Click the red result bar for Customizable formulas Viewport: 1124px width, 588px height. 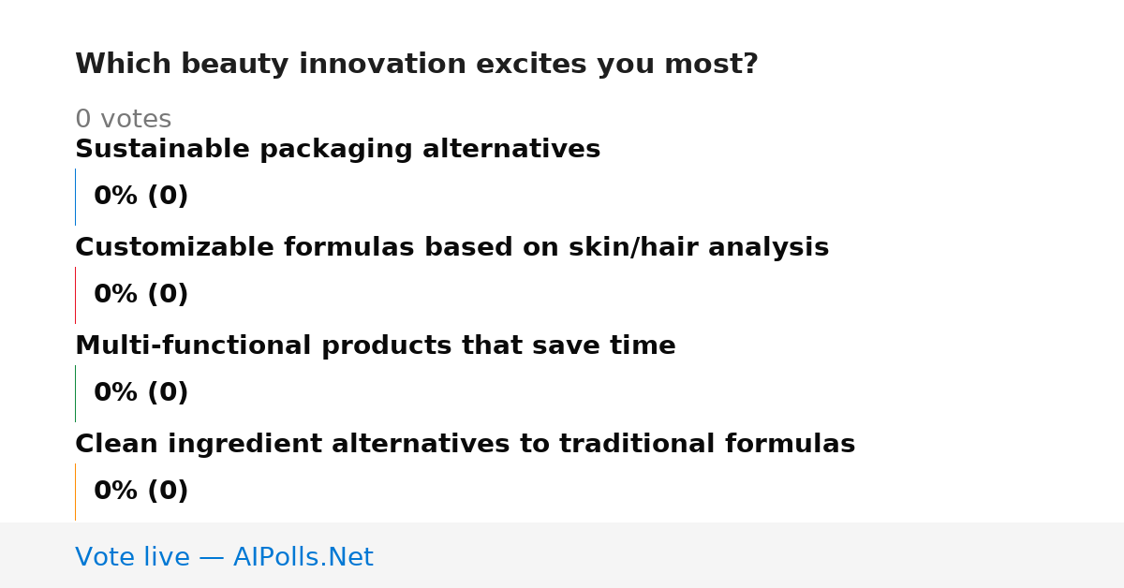(75, 295)
